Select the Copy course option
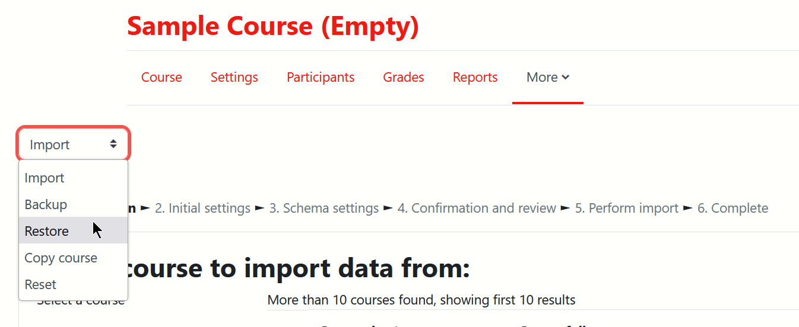The width and height of the screenshot is (799, 327). tap(74, 258)
